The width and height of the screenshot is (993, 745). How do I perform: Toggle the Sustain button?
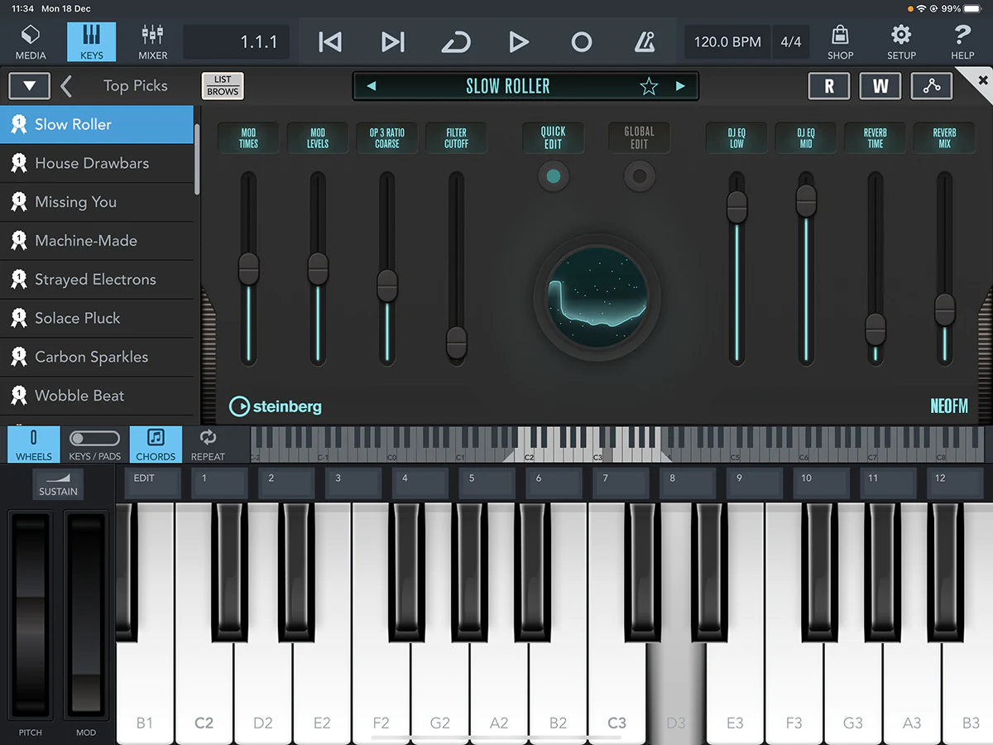(x=58, y=484)
